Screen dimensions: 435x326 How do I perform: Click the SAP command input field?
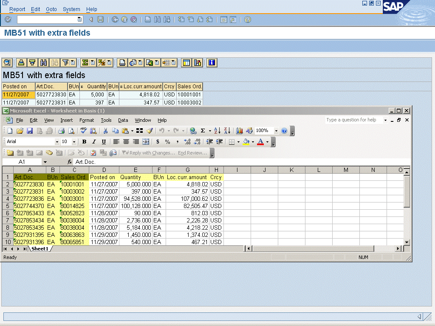point(48,20)
